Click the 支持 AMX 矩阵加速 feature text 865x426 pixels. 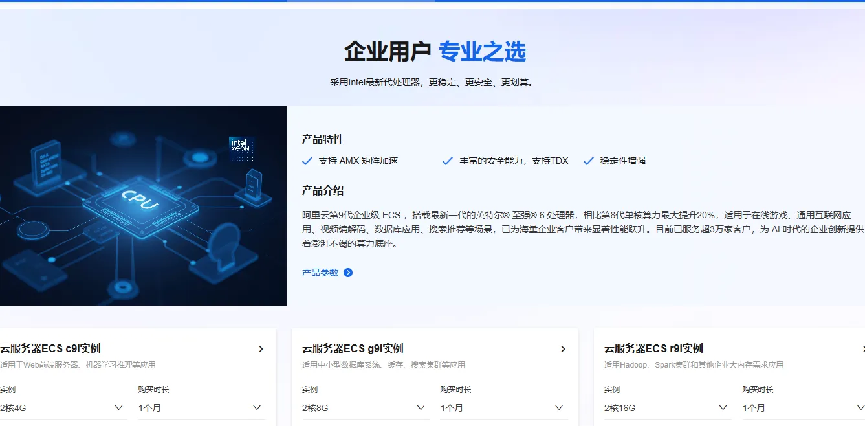point(358,161)
